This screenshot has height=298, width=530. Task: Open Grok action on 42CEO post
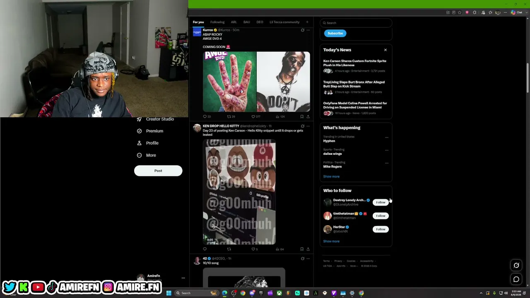[x=302, y=259]
